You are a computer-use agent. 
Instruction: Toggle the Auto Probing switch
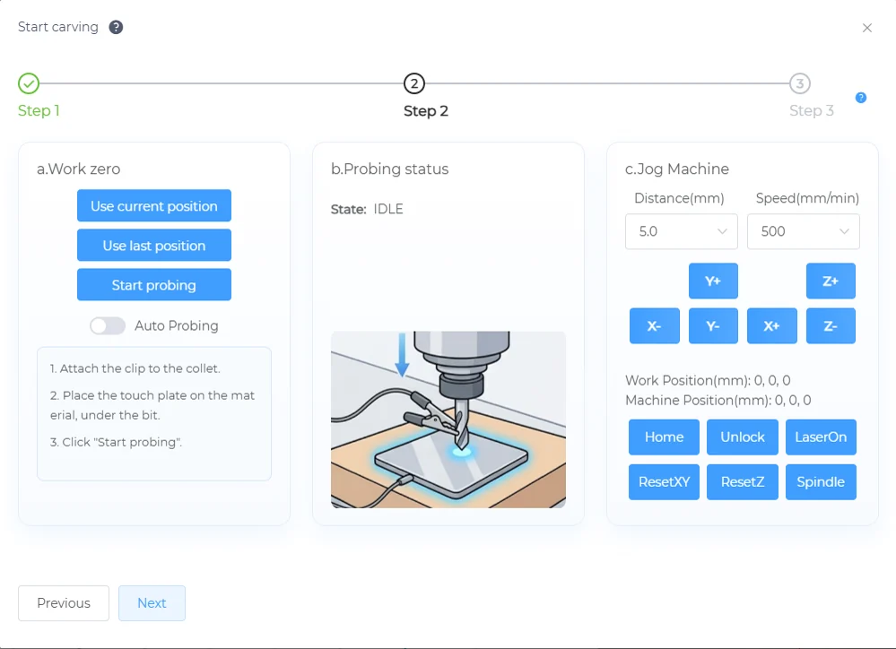[108, 325]
